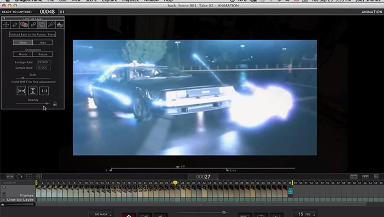Click the calculator-like icon in the timeline bar

point(376,177)
